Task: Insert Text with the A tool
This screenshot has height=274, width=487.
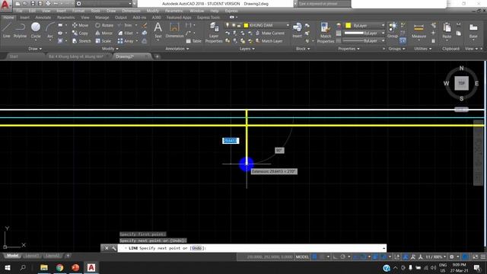Action: [x=158, y=30]
